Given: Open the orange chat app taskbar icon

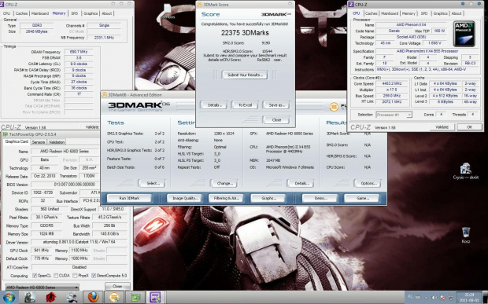Looking at the screenshot, I should (114, 297).
